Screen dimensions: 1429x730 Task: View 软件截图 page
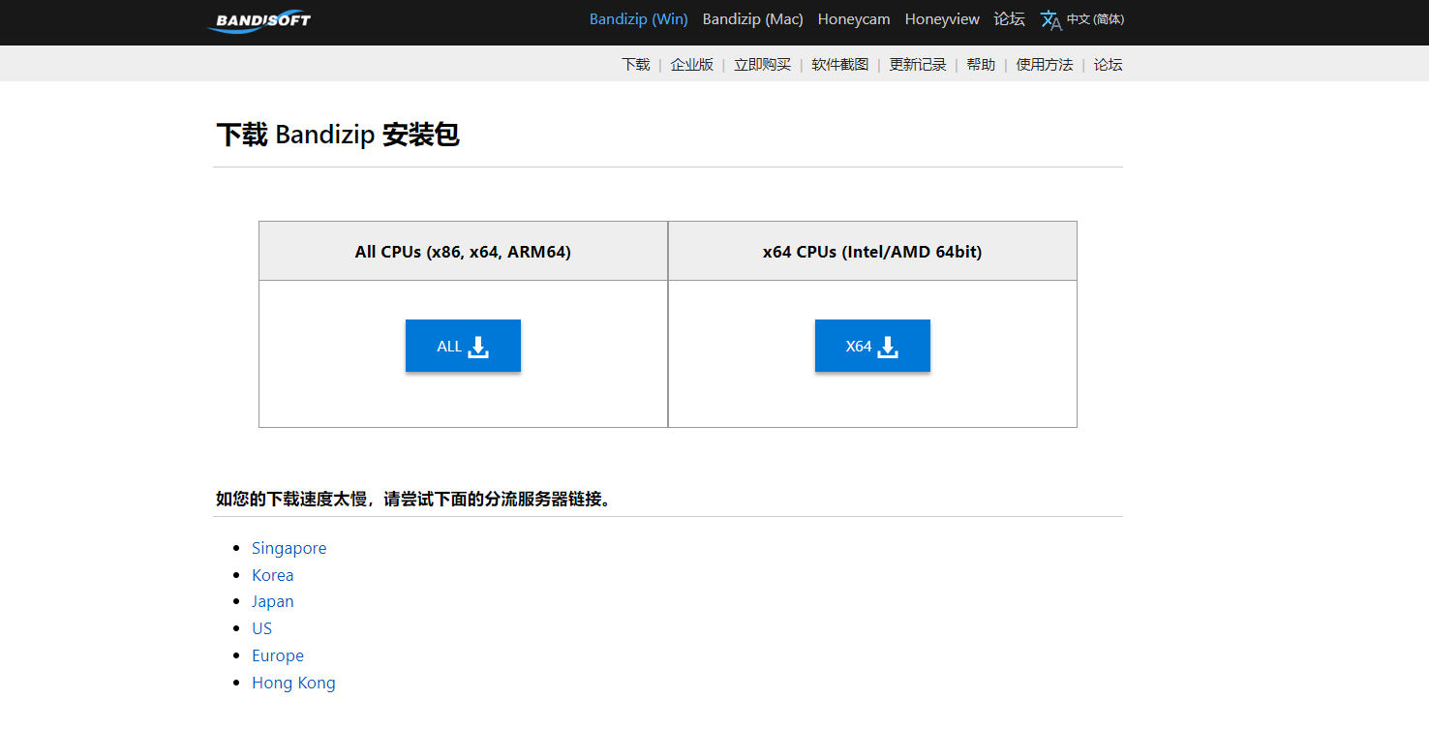coord(840,65)
